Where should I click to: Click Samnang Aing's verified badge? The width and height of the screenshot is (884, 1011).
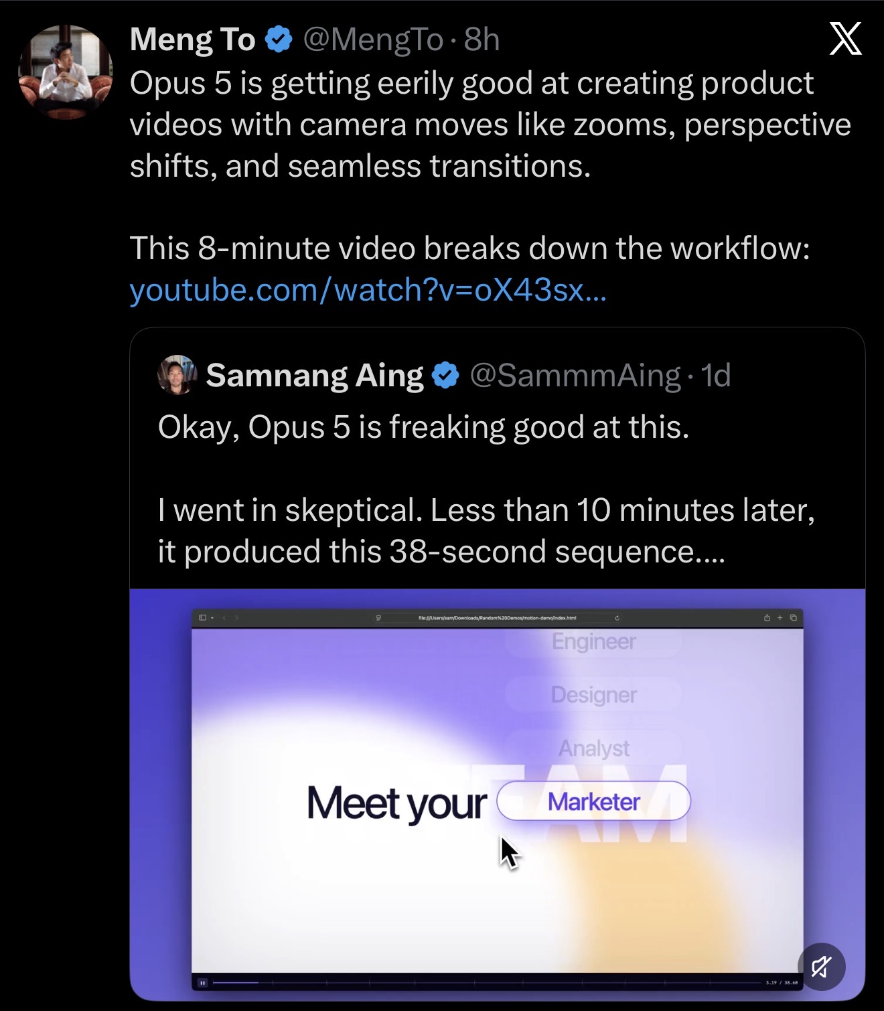click(x=446, y=375)
